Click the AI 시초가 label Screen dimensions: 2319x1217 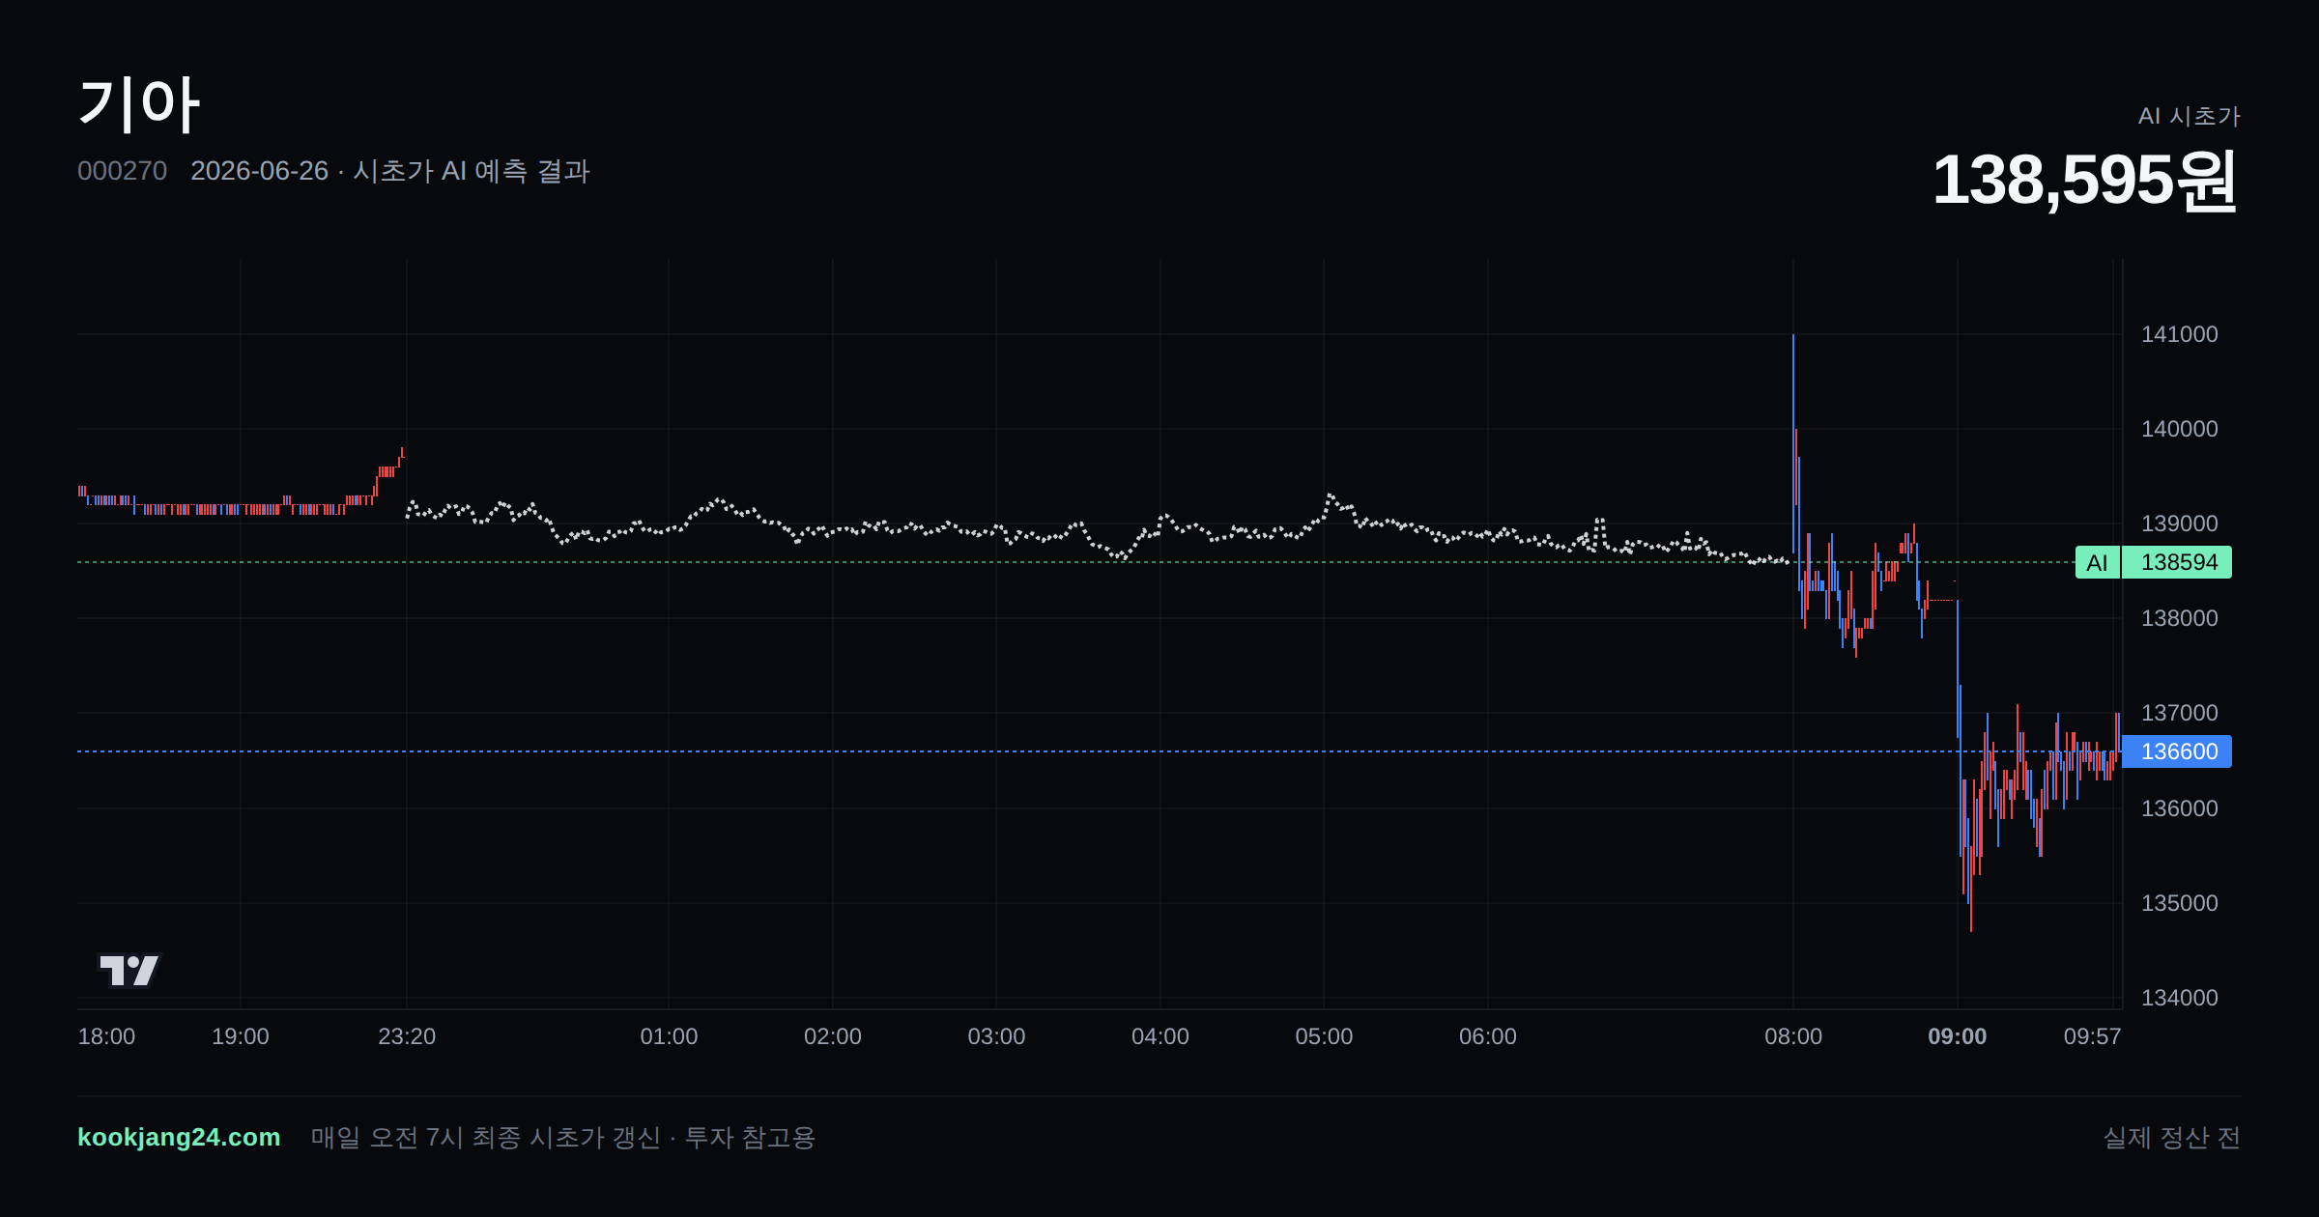pos(2189,116)
